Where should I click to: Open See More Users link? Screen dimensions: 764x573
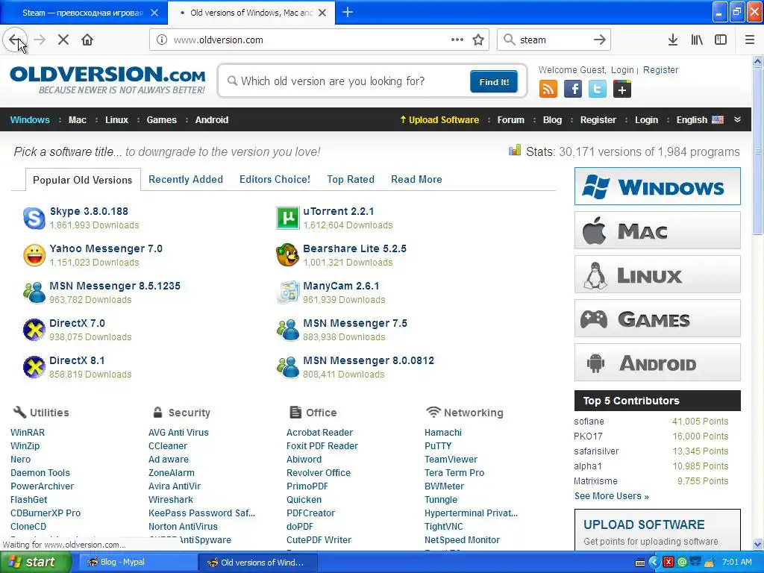pyautogui.click(x=612, y=496)
